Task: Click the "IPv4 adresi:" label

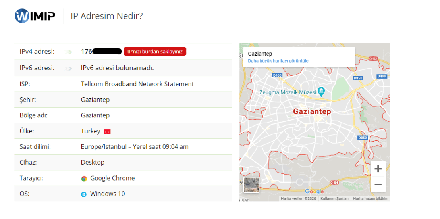Action: pos(37,52)
